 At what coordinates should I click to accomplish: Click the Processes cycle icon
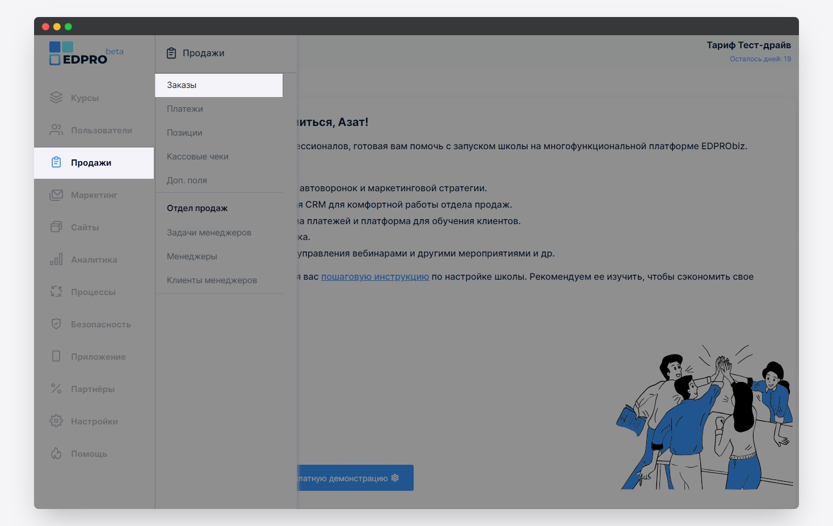coord(56,292)
